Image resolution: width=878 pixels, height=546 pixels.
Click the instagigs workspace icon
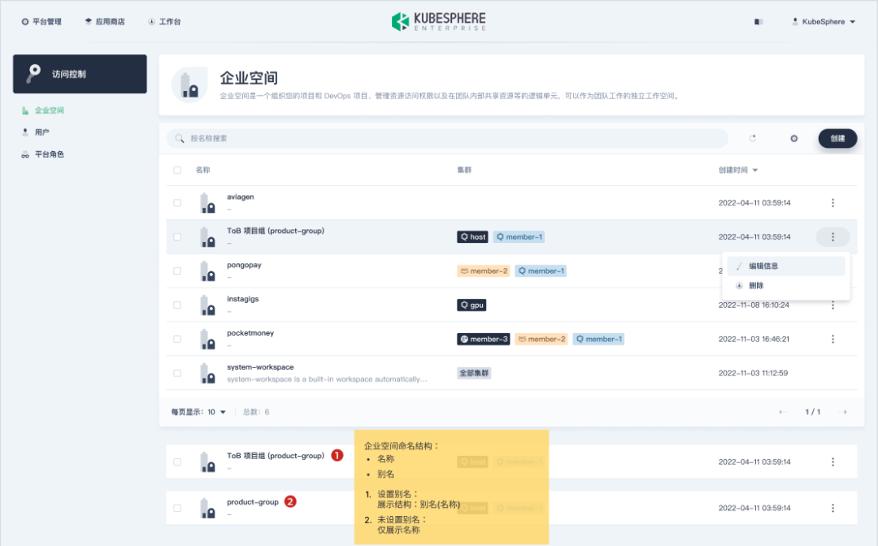[208, 305]
